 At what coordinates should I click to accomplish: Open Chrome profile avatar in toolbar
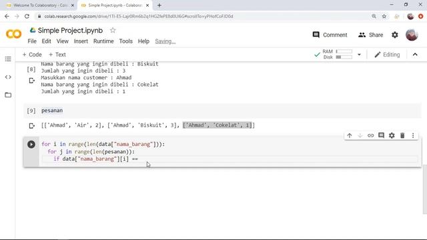[x=410, y=16]
